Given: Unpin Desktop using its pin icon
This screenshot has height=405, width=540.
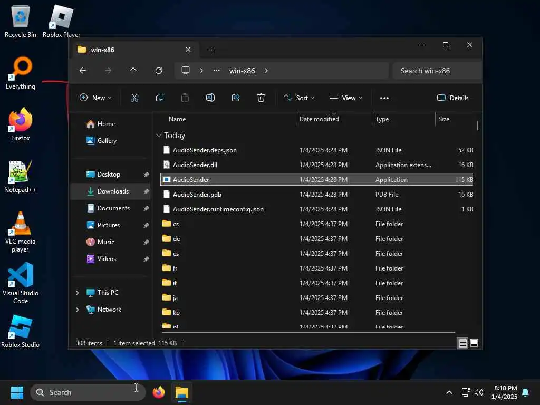Looking at the screenshot, I should pyautogui.click(x=147, y=175).
